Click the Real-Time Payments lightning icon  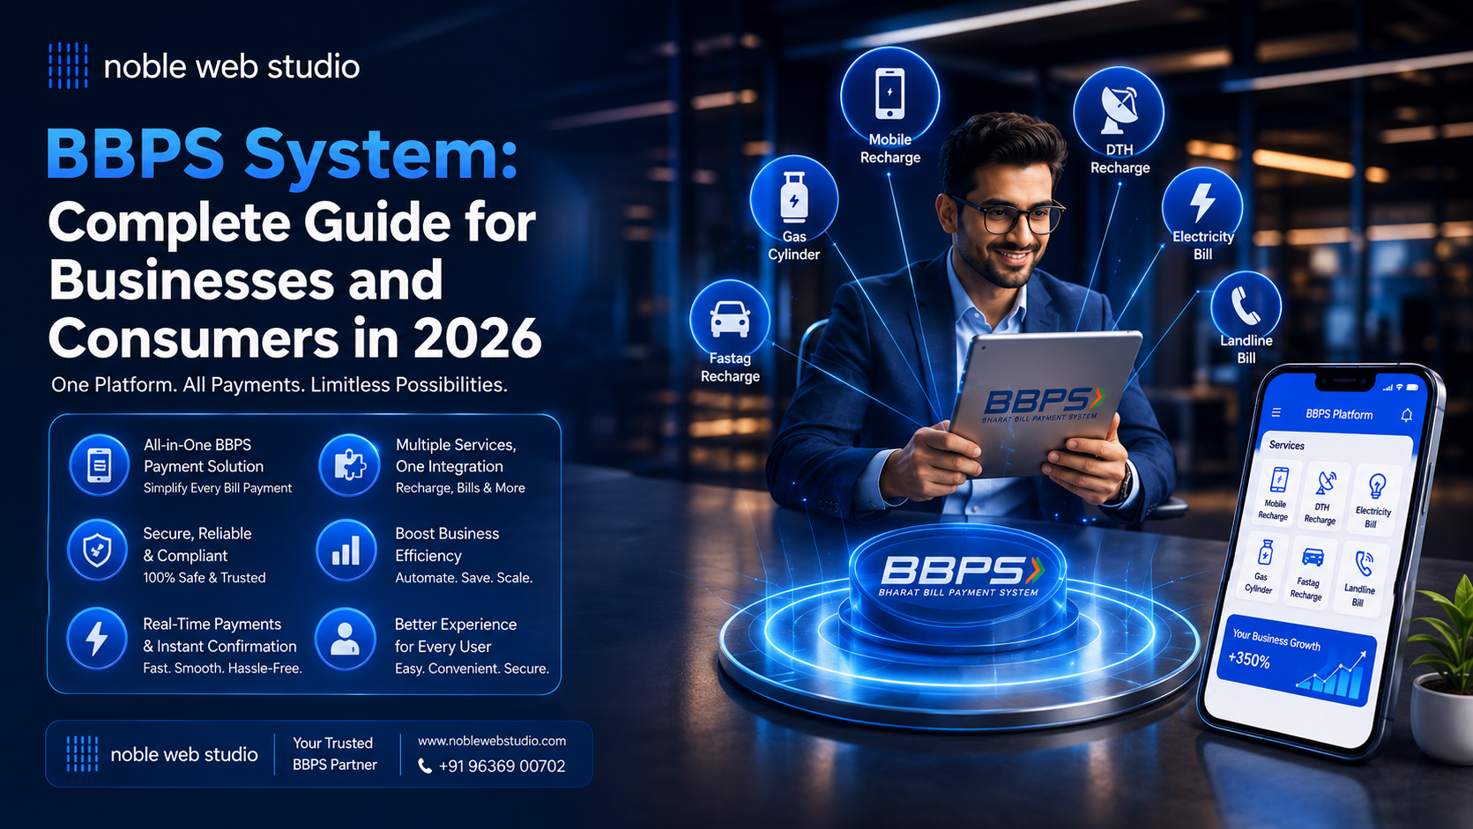(97, 638)
